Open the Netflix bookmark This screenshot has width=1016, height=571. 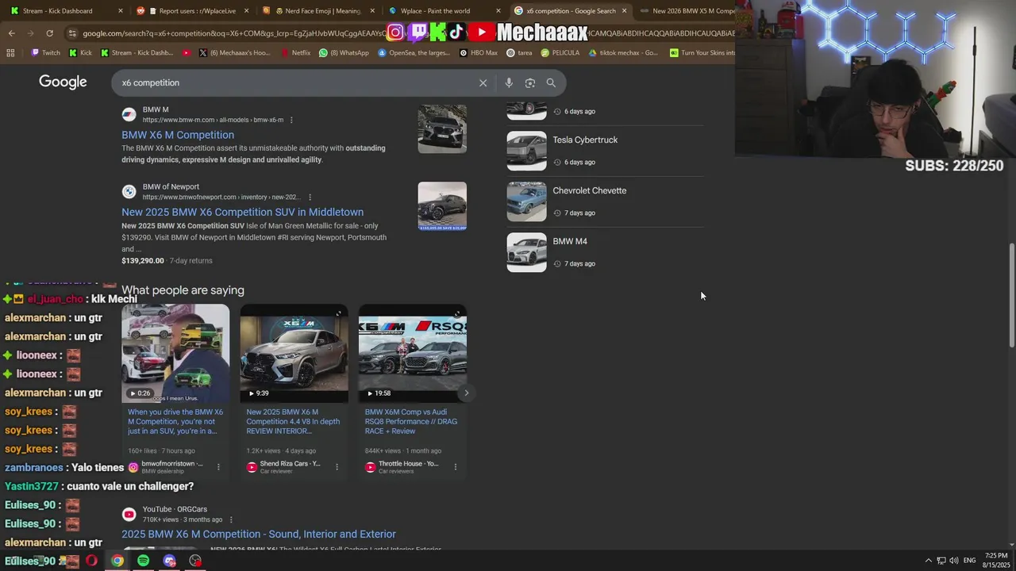point(295,53)
